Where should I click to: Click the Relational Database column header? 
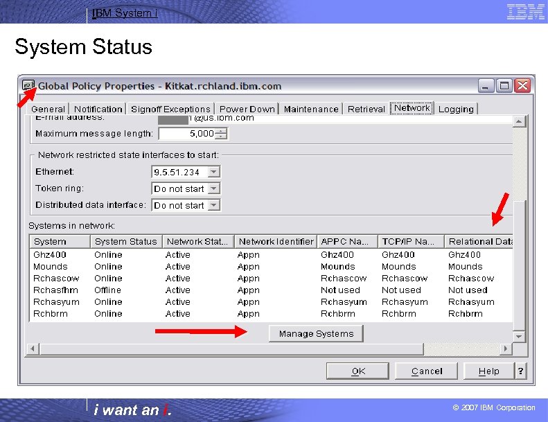pos(479,242)
